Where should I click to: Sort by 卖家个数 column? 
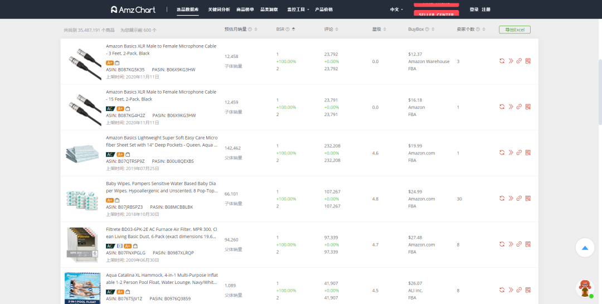pos(484,29)
